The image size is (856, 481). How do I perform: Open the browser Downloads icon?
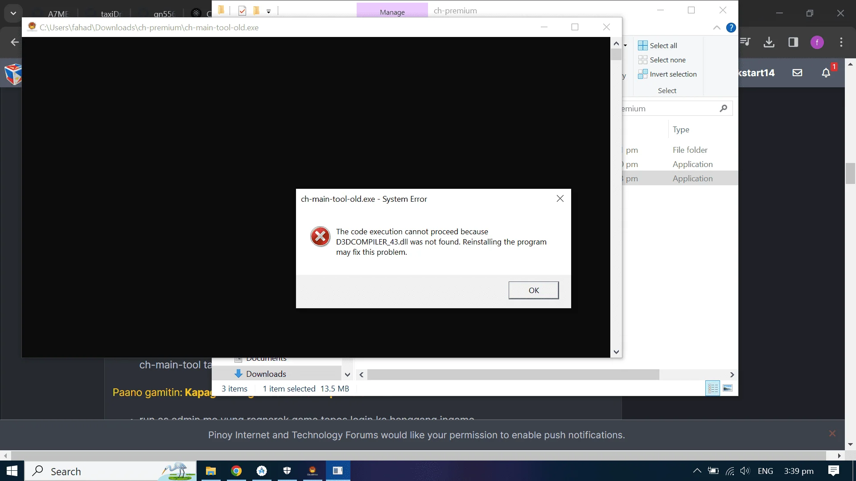point(769,42)
